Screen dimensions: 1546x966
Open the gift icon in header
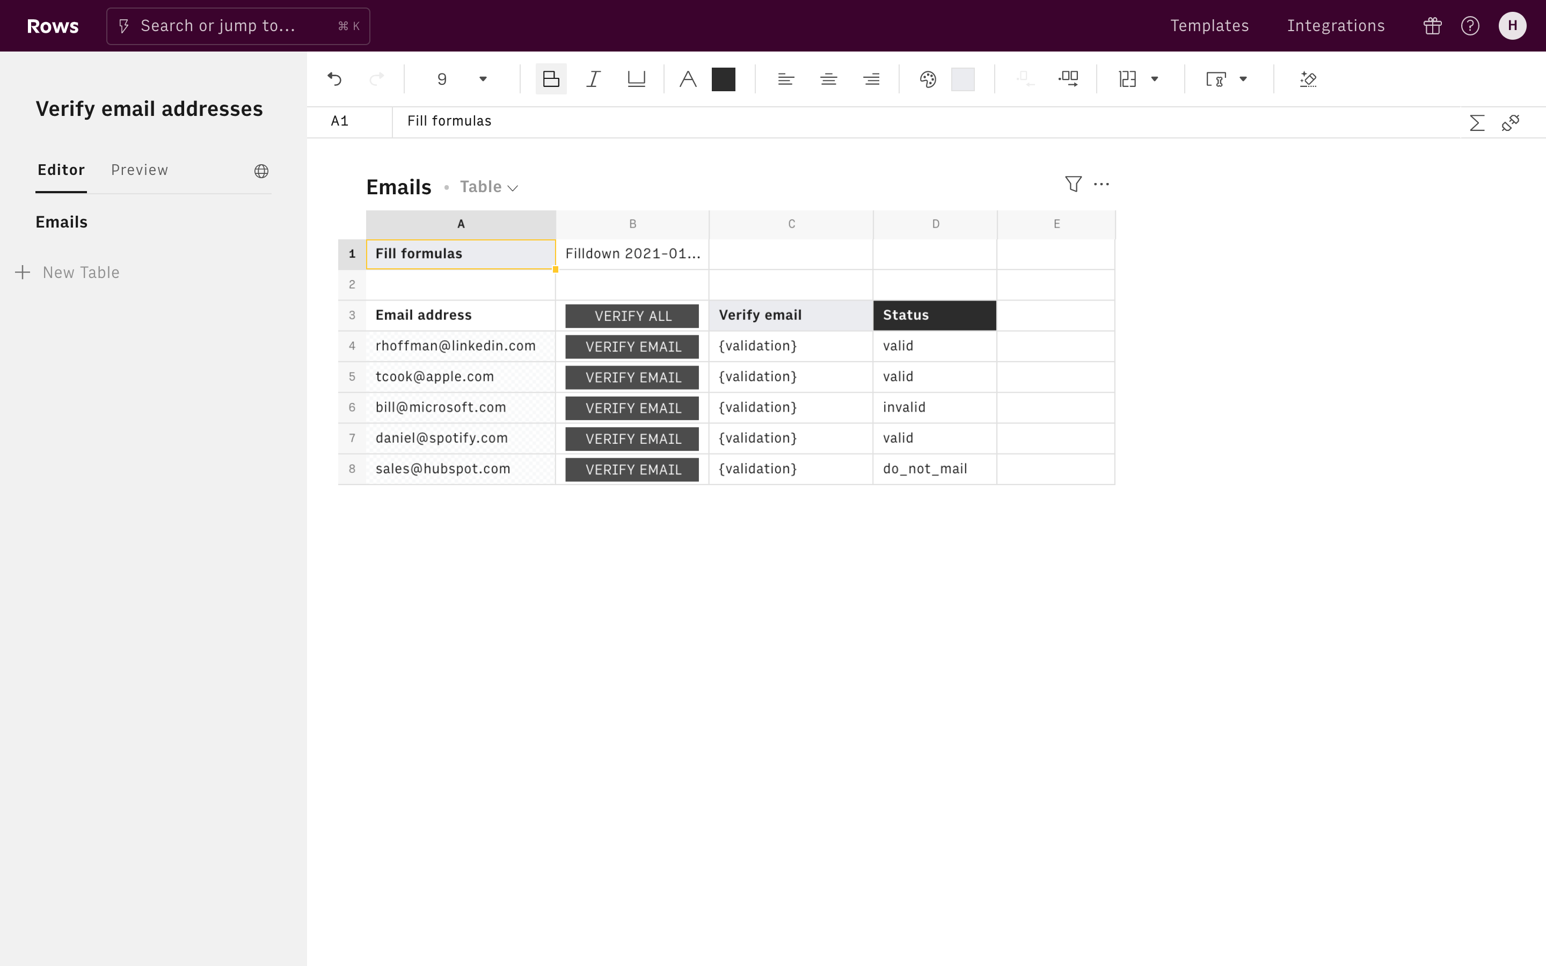[1432, 26]
